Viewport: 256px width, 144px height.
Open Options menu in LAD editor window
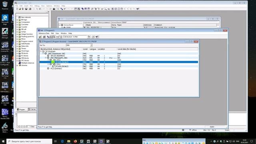click(49, 6)
